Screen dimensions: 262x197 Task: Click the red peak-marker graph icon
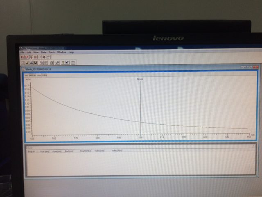pyautogui.click(x=27, y=57)
